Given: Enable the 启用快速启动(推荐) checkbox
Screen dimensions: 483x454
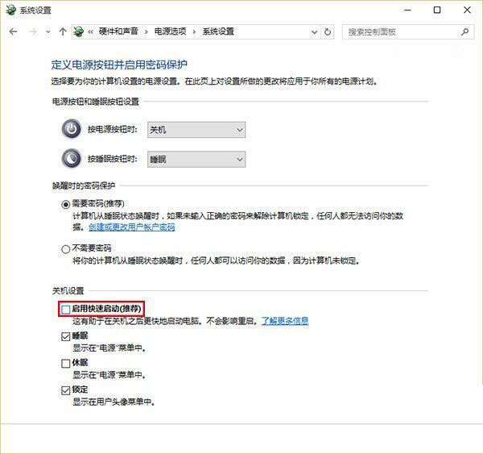Looking at the screenshot, I should click(x=66, y=309).
